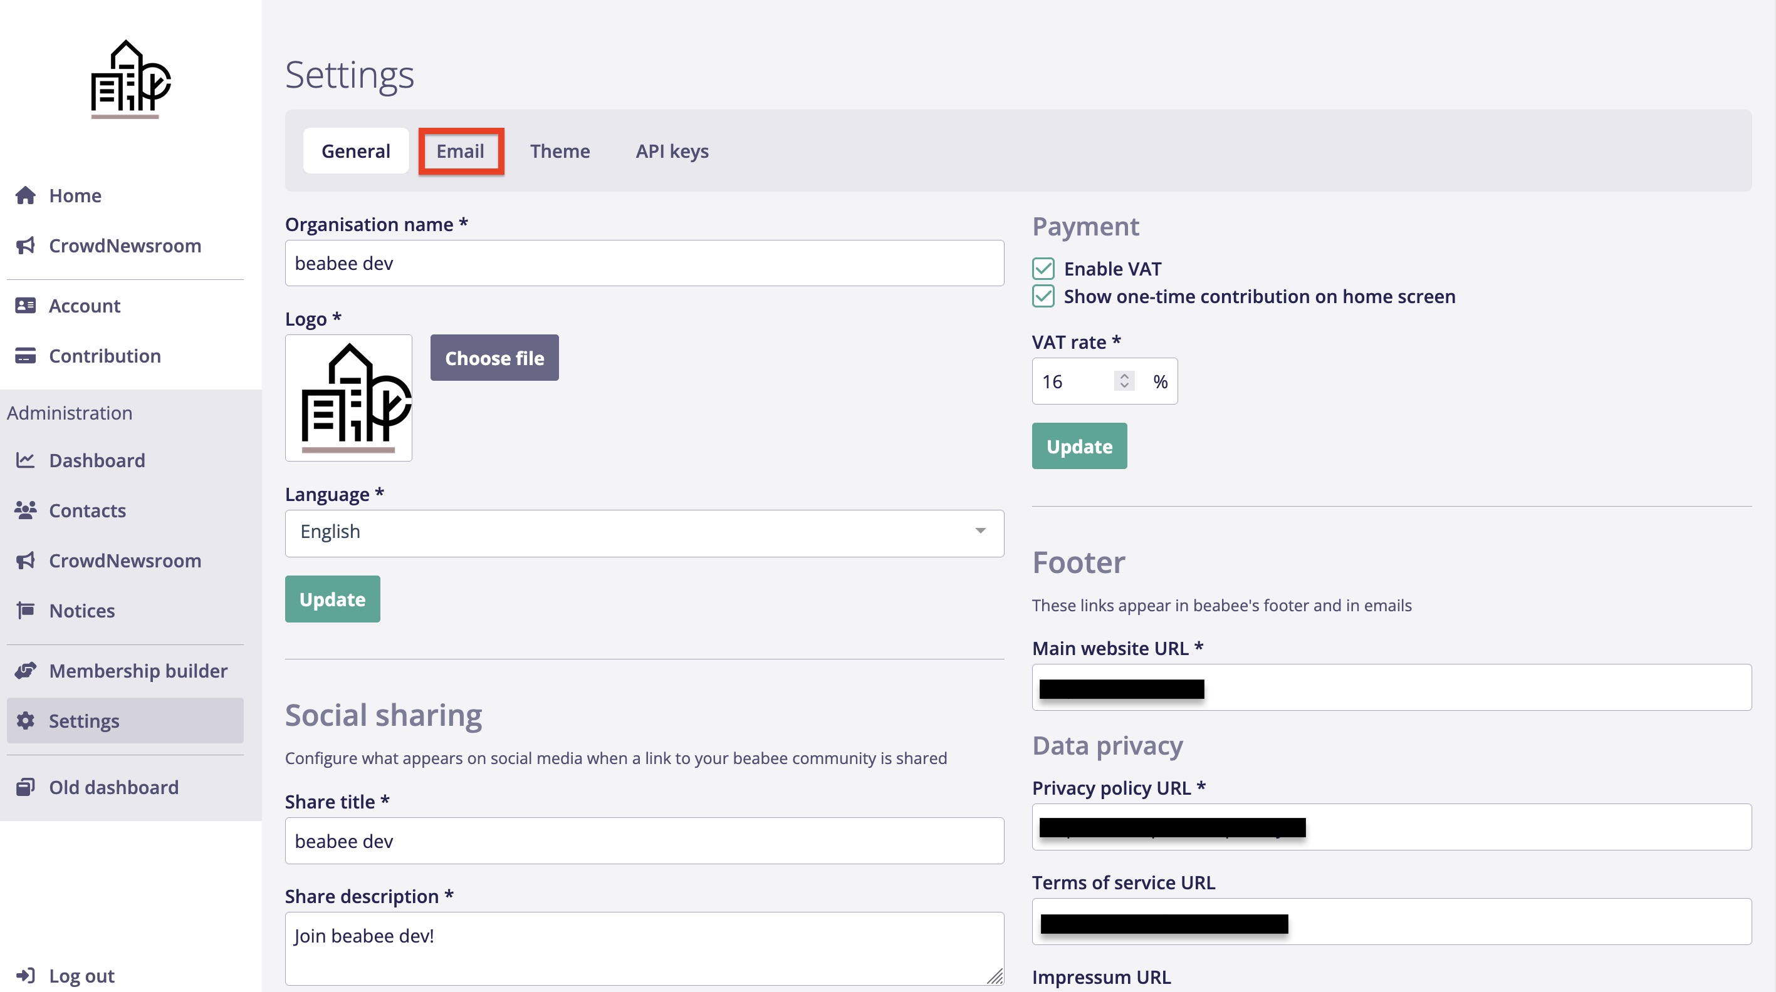
Task: Open Dashboard via chart line icon
Action: pos(26,460)
